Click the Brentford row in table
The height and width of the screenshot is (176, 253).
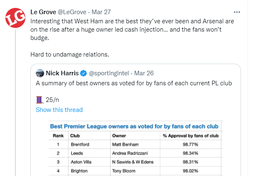coord(134,144)
